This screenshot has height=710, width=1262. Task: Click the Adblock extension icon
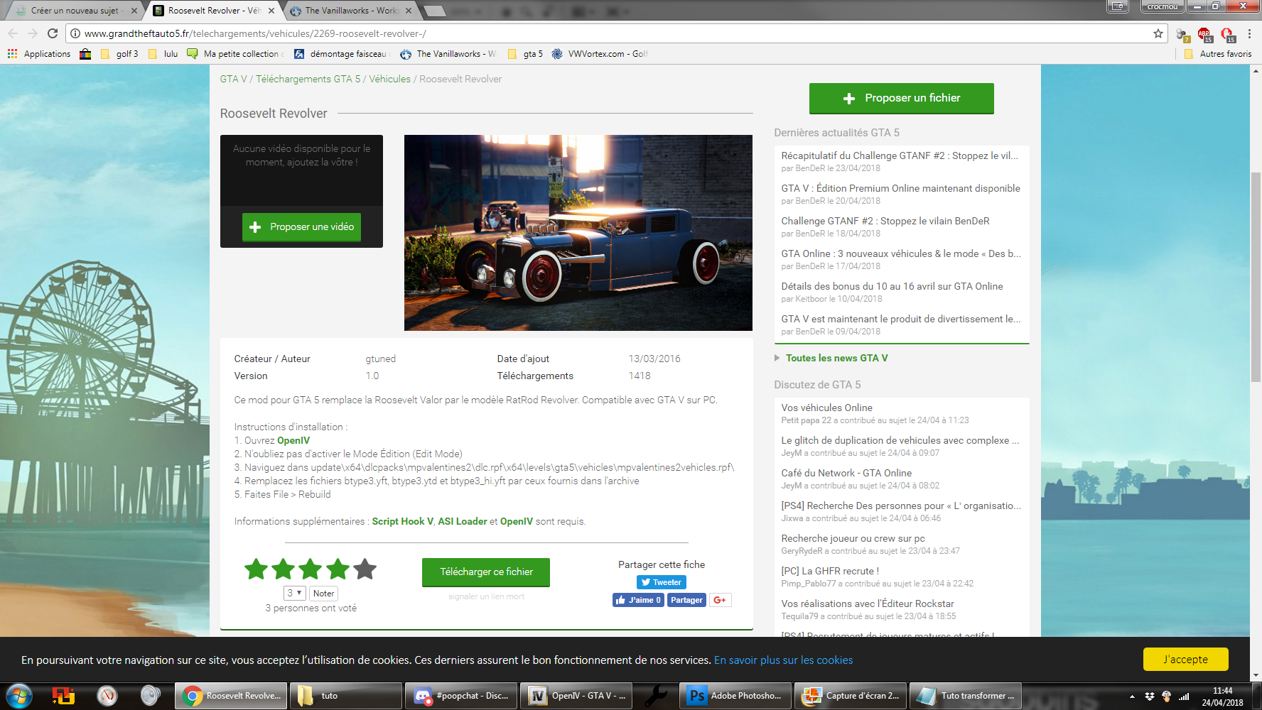1204,34
